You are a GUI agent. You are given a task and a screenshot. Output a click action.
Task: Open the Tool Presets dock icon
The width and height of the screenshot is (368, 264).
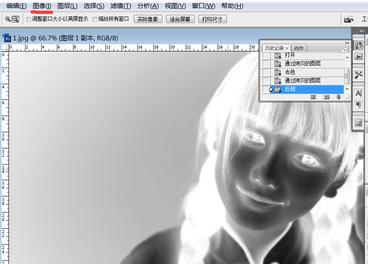(x=358, y=75)
